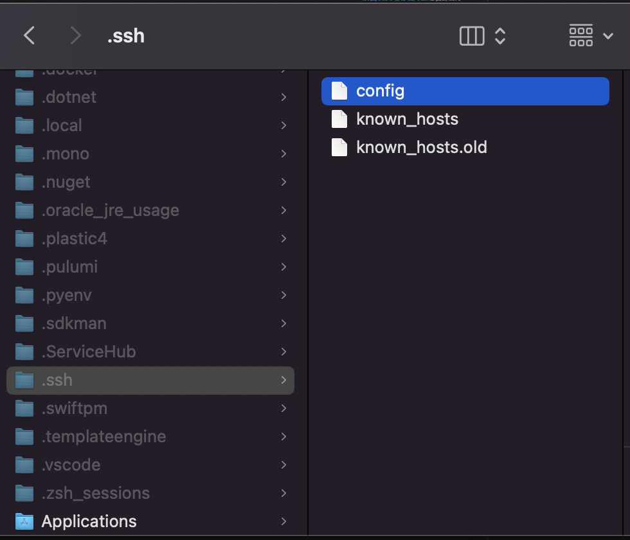Select the .oracle_jre_usage folder
This screenshot has width=630, height=540.
click(150, 210)
